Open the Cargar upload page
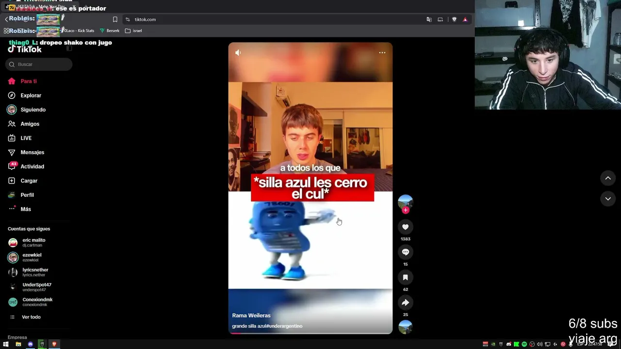621x349 pixels. (23, 181)
